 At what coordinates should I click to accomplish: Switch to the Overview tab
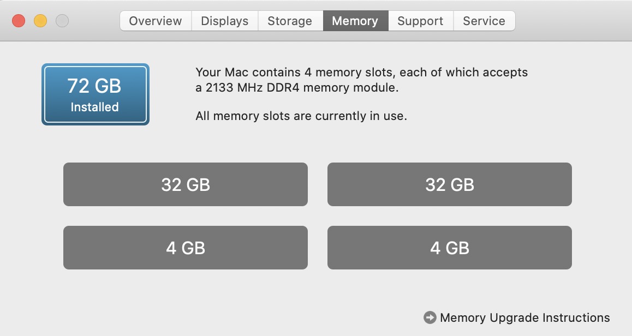point(156,21)
